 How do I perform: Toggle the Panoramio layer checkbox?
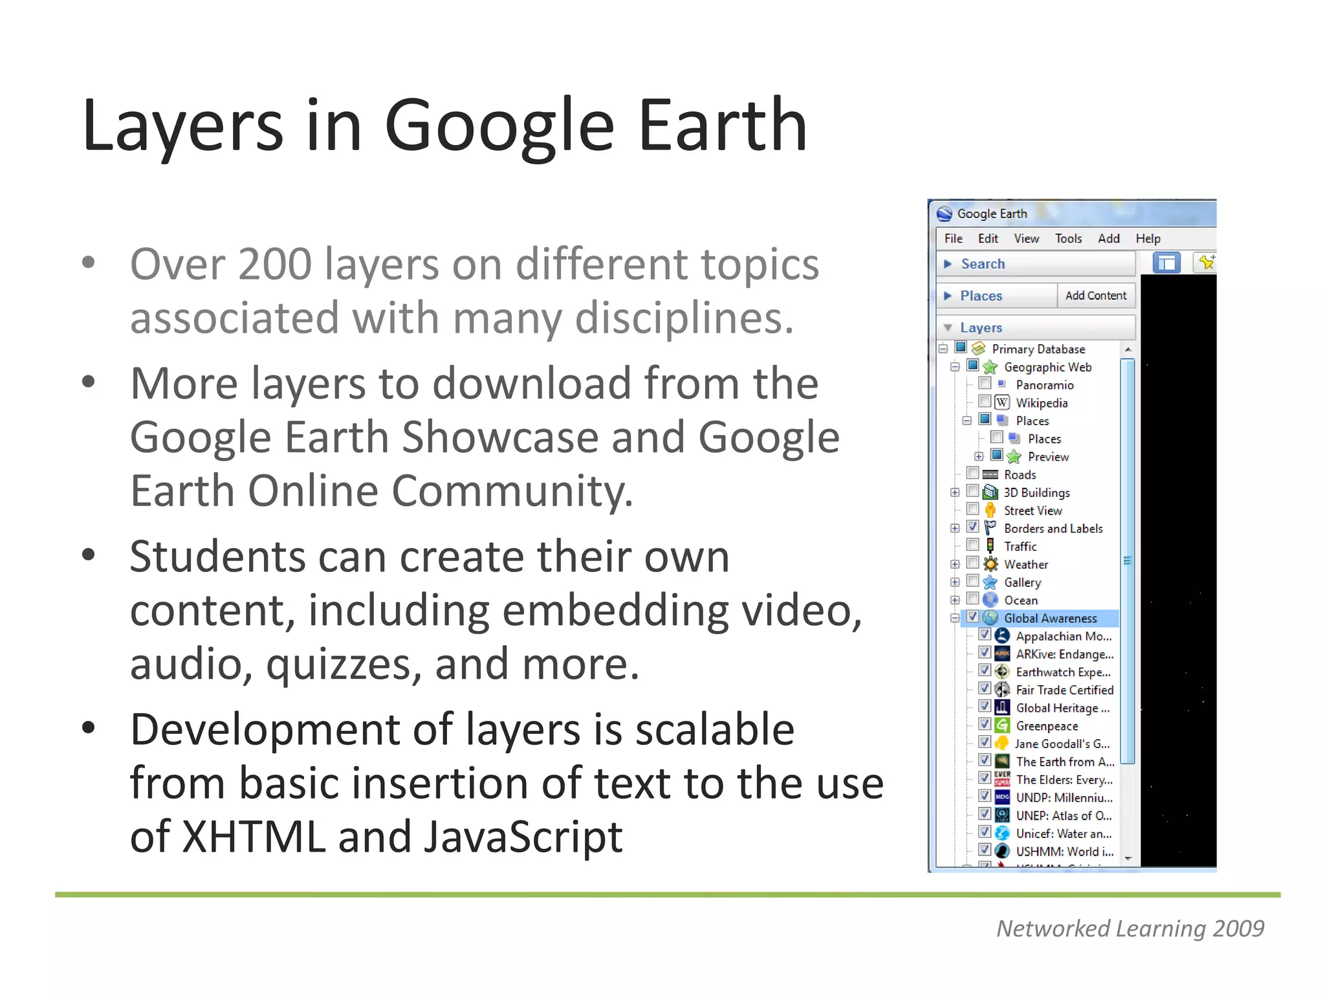pyautogui.click(x=985, y=384)
